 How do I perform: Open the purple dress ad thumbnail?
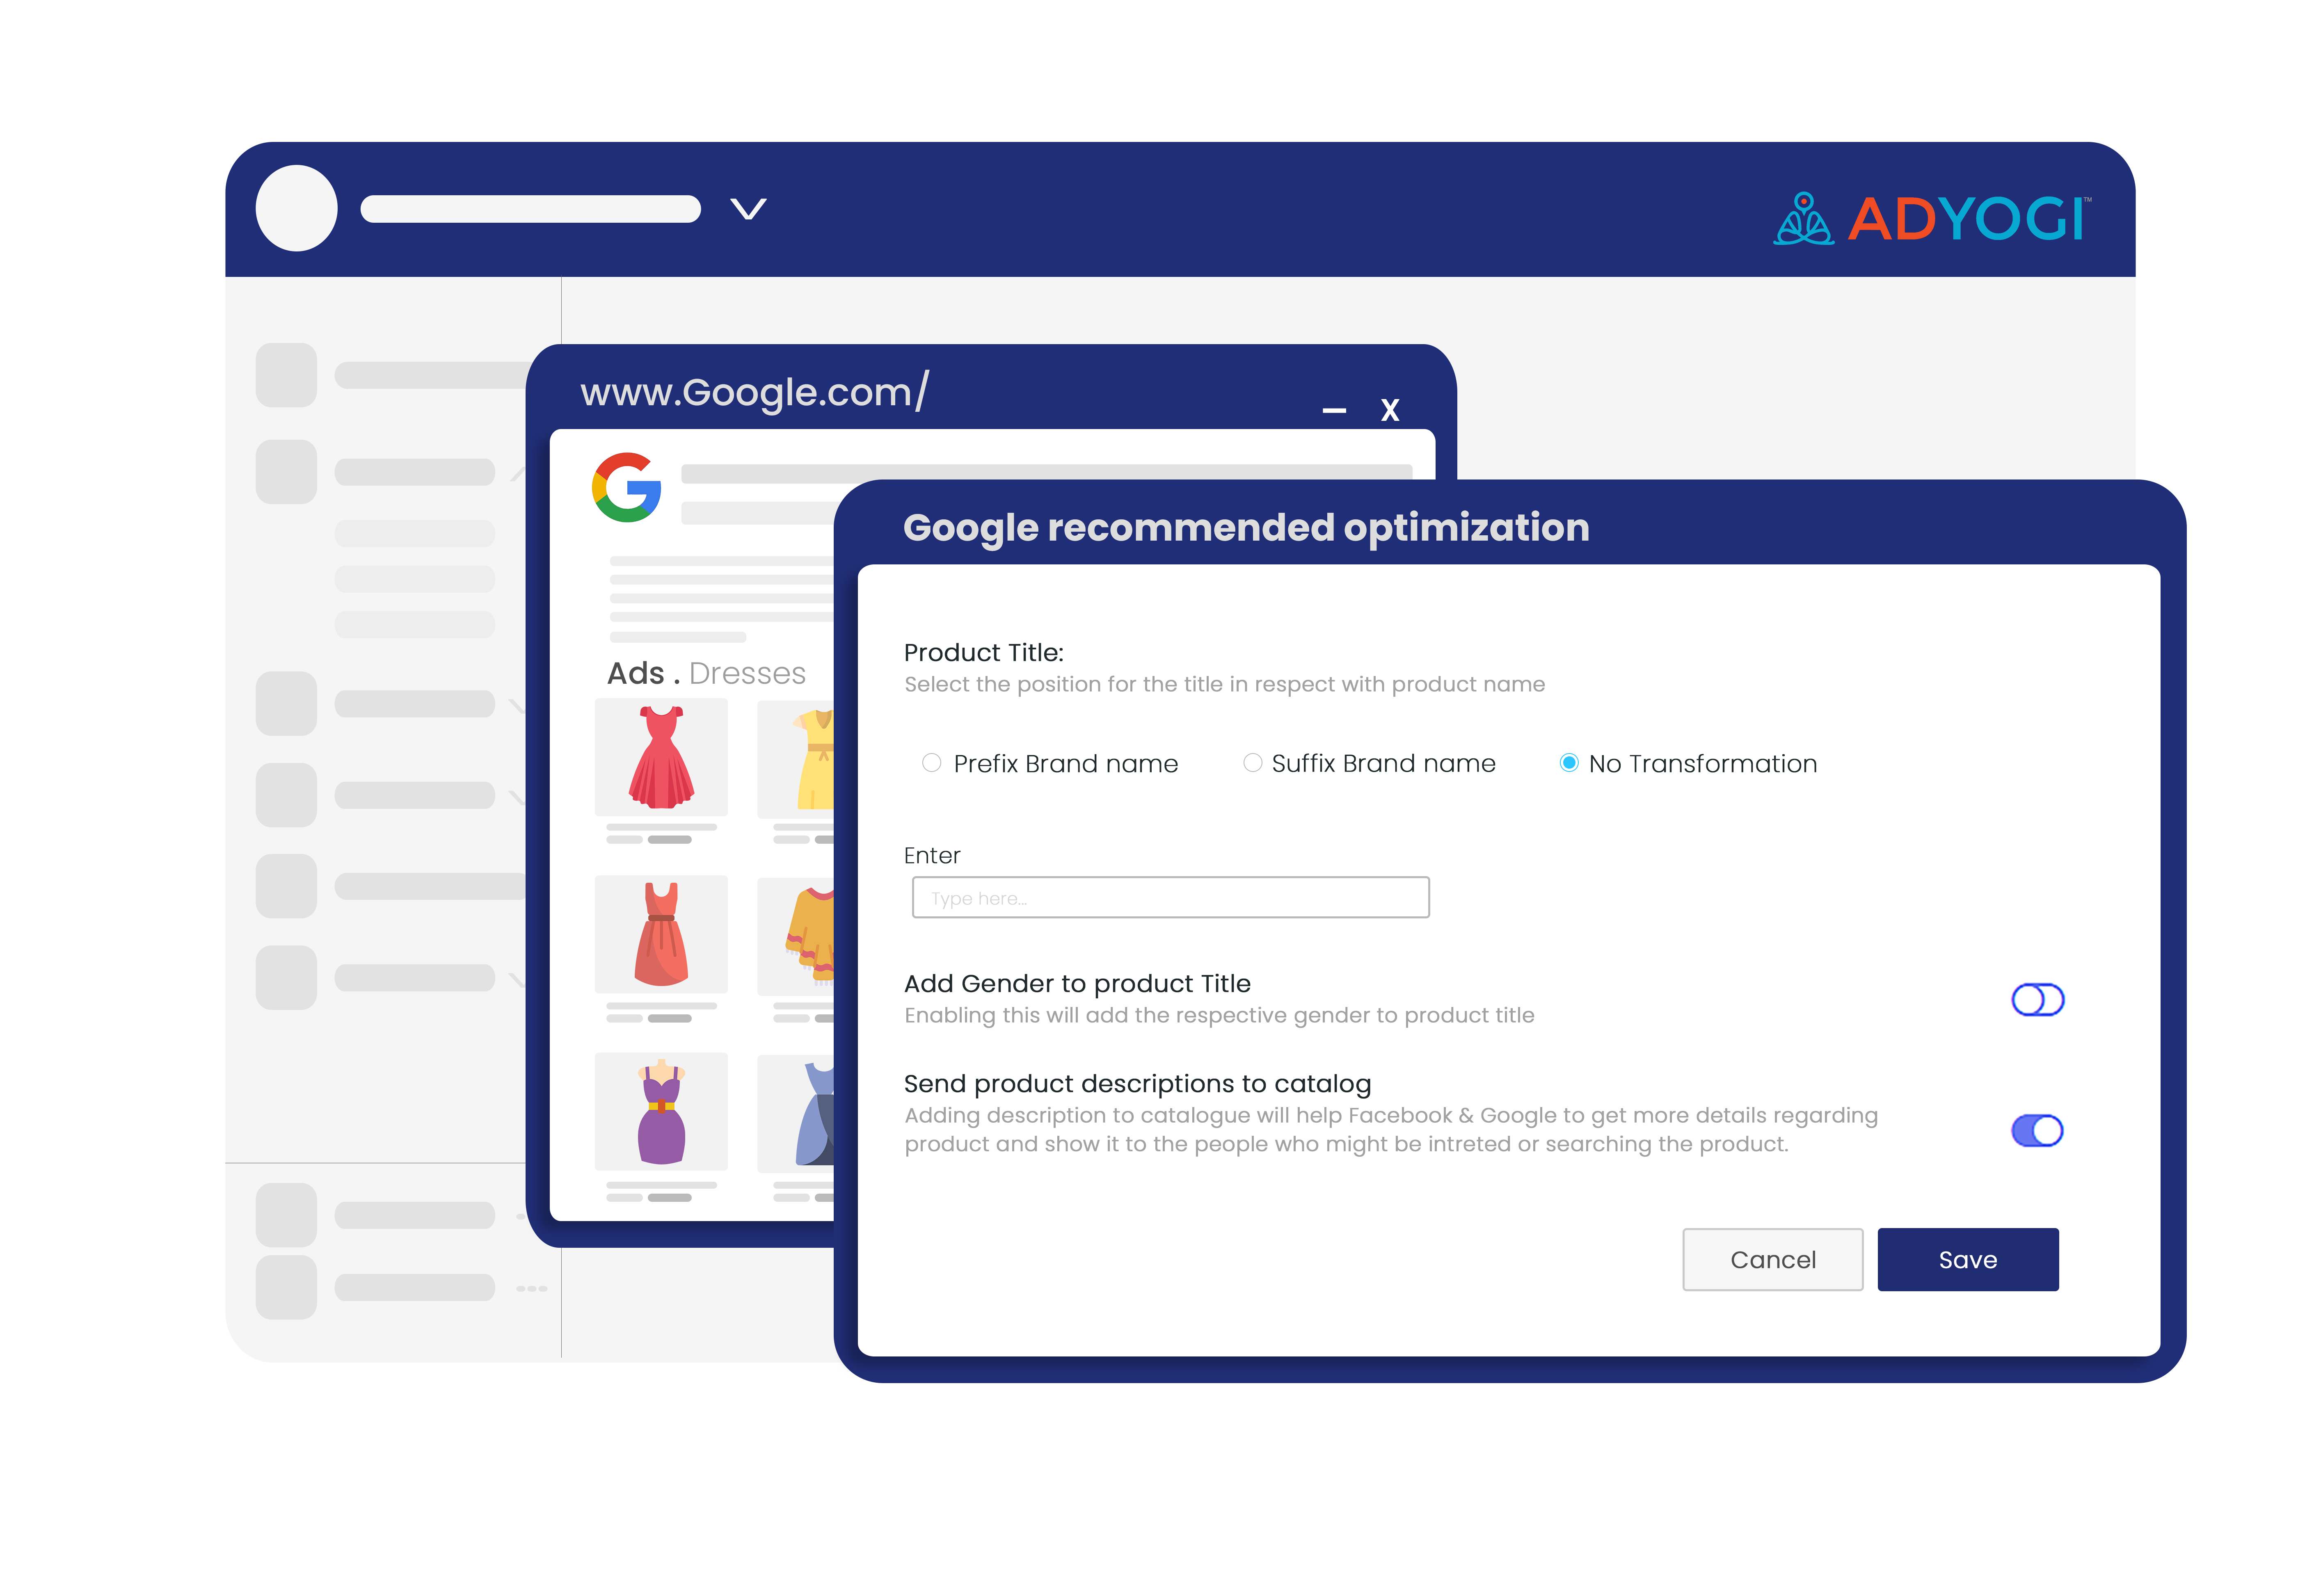pos(661,1111)
